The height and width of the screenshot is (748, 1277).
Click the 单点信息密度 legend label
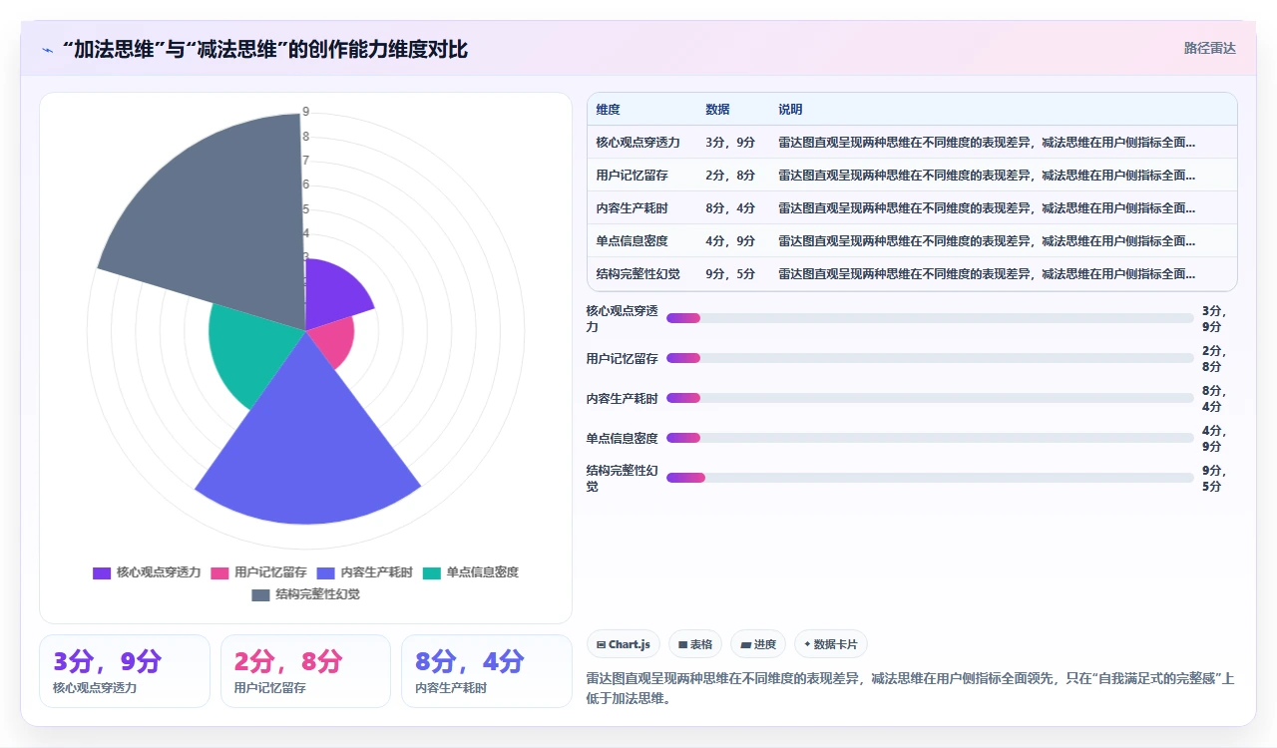pyautogui.click(x=482, y=572)
